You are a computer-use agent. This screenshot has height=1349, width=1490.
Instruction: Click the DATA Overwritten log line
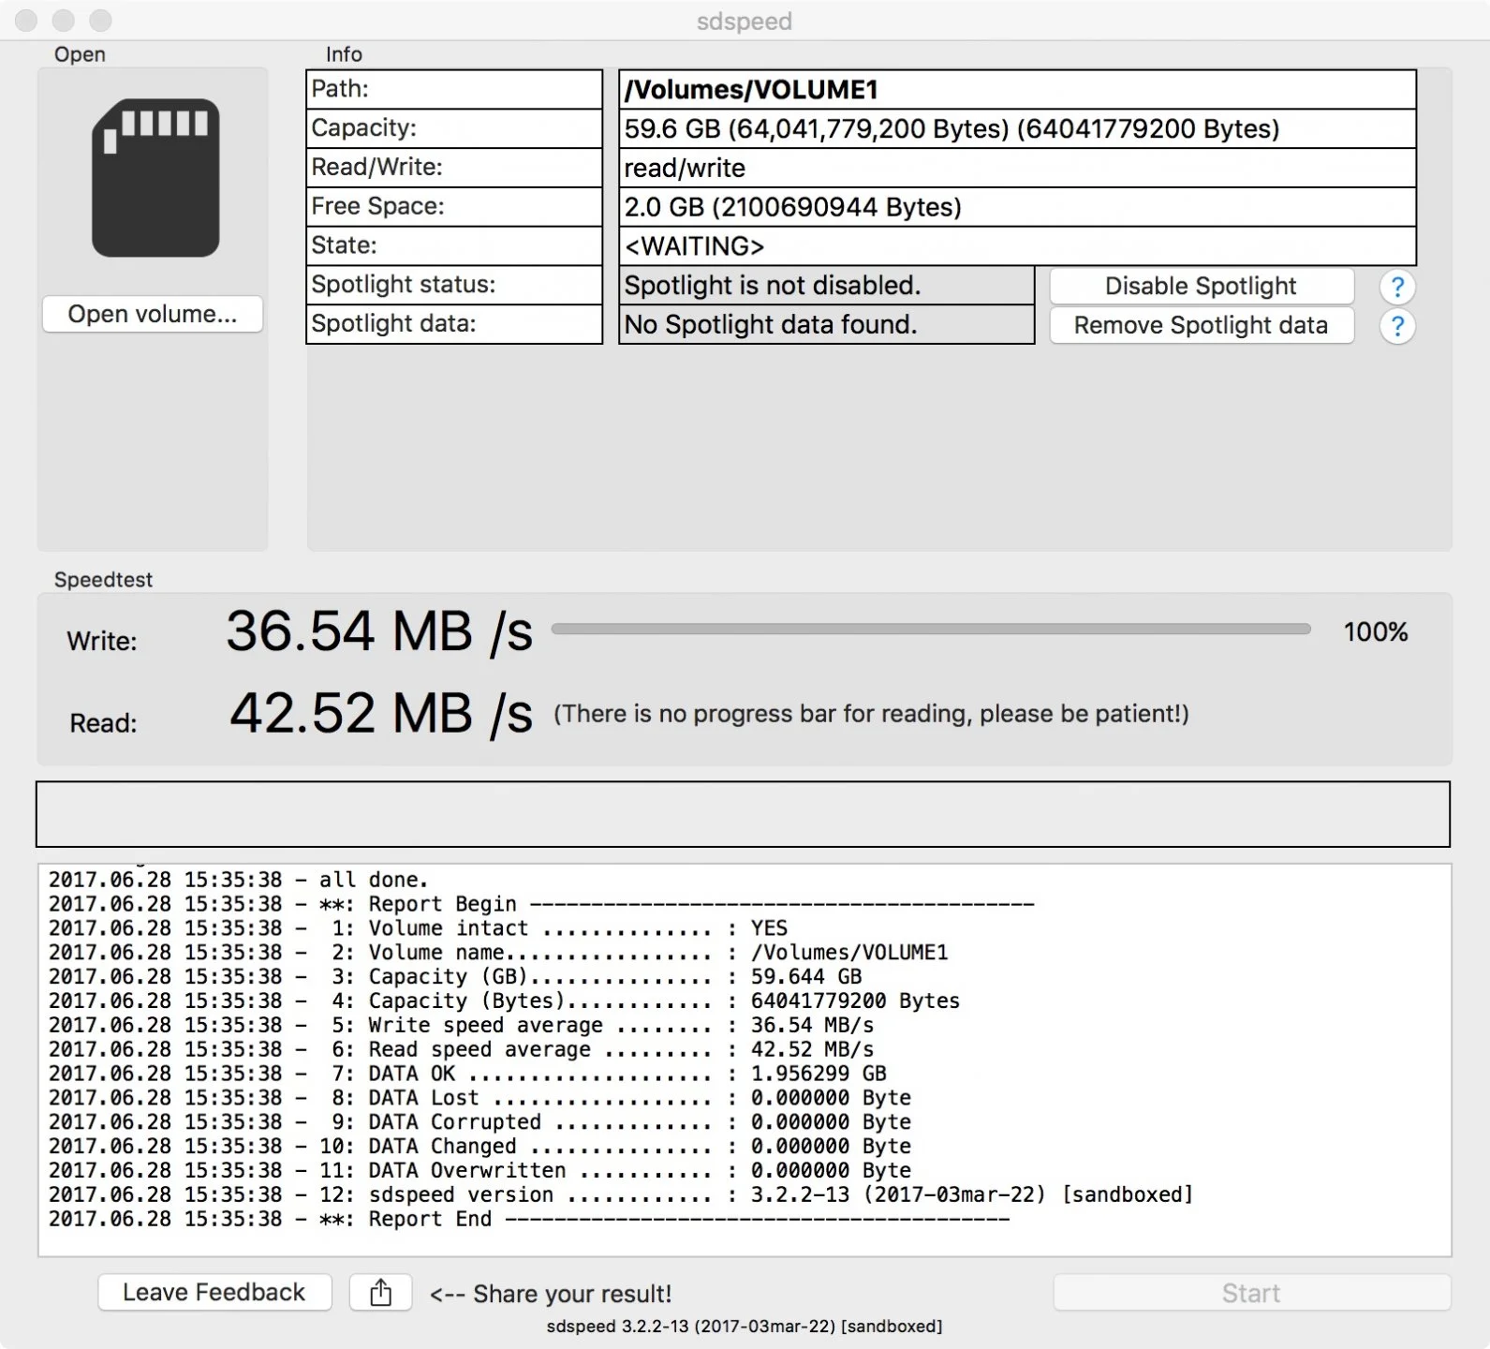(x=479, y=1171)
